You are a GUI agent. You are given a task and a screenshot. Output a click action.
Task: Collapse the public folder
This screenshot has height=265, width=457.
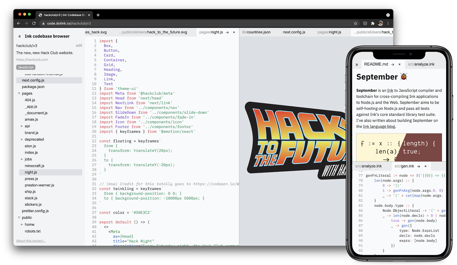[x=19, y=218]
